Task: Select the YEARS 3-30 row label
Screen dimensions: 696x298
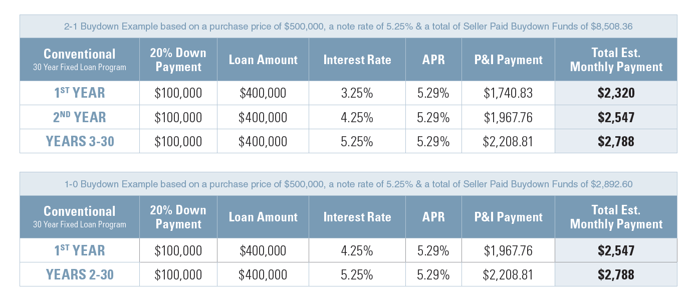Action: click(80, 141)
